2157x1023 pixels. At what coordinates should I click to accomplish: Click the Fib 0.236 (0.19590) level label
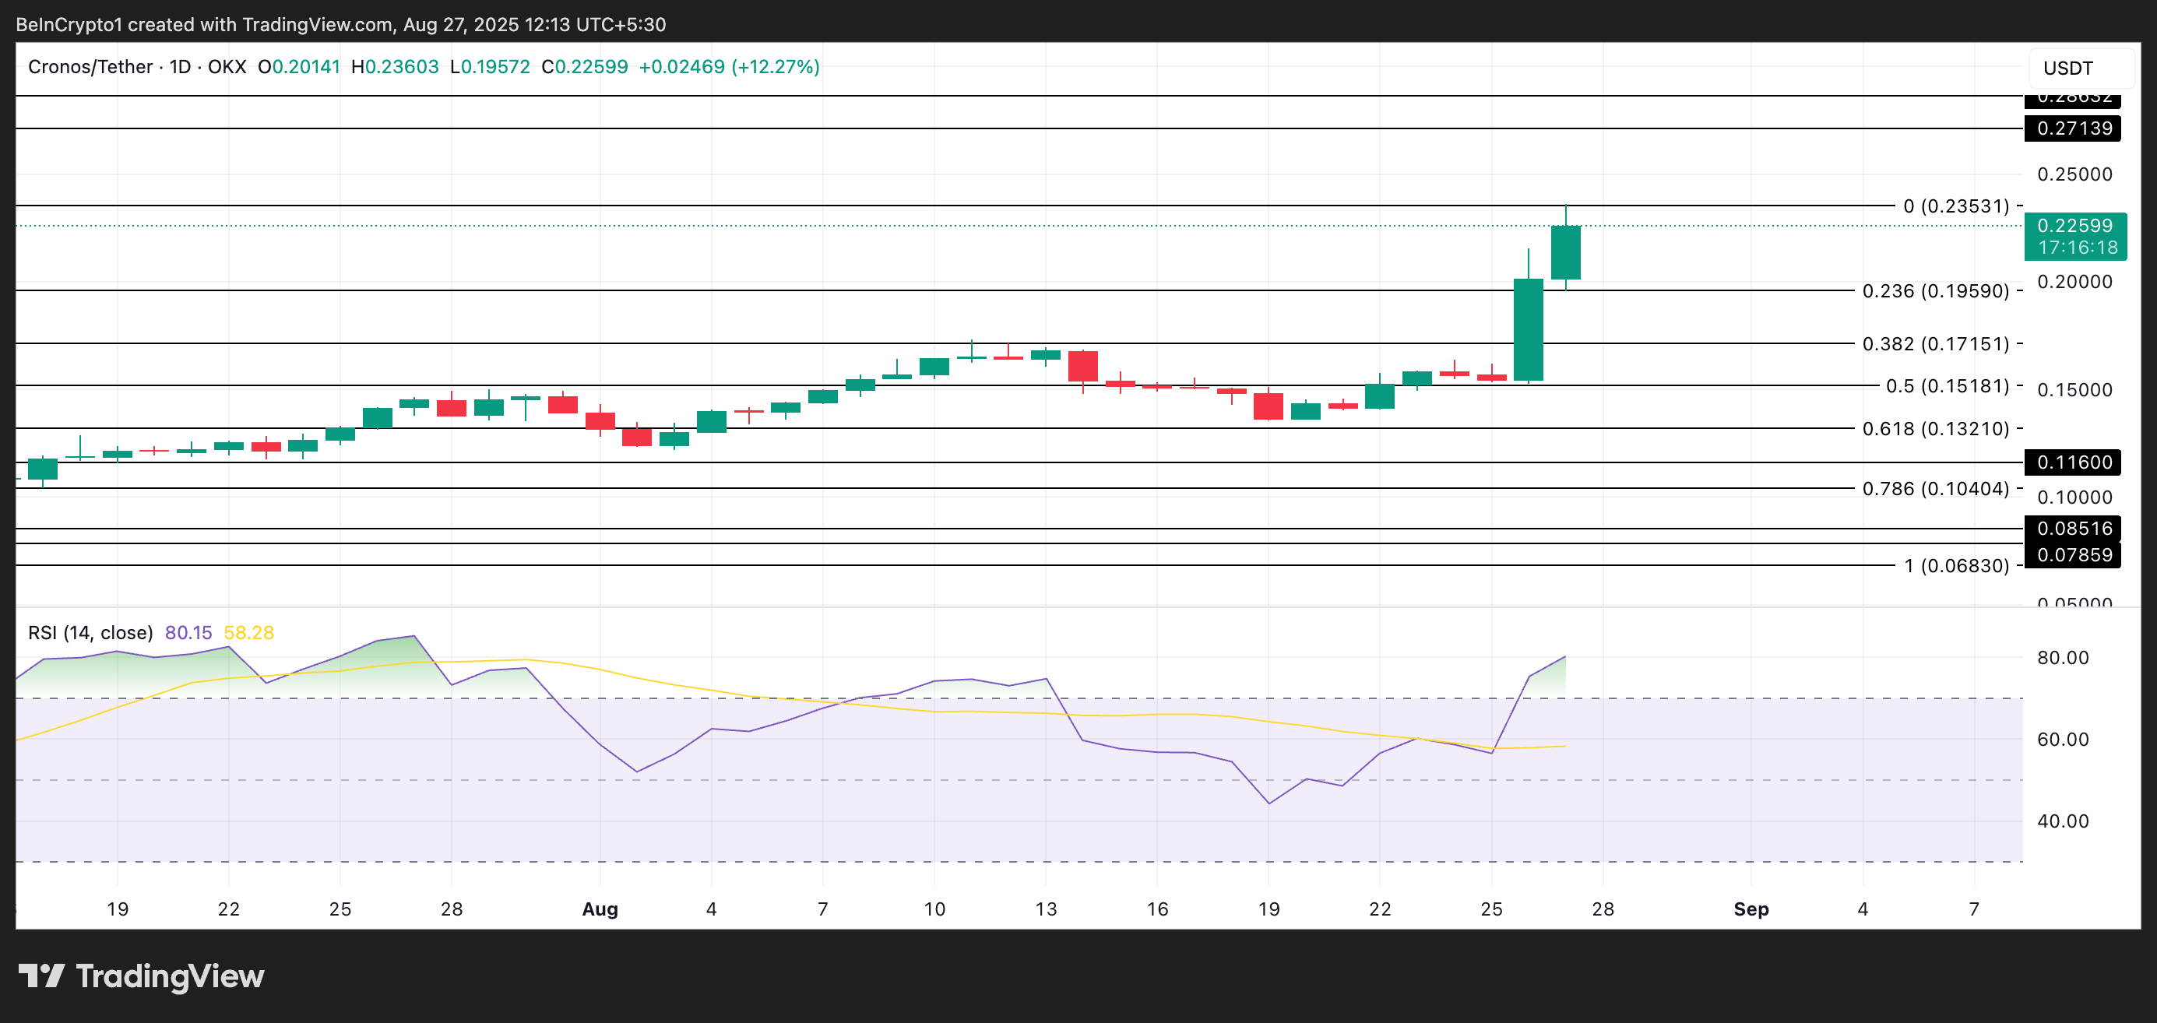[x=1935, y=291]
